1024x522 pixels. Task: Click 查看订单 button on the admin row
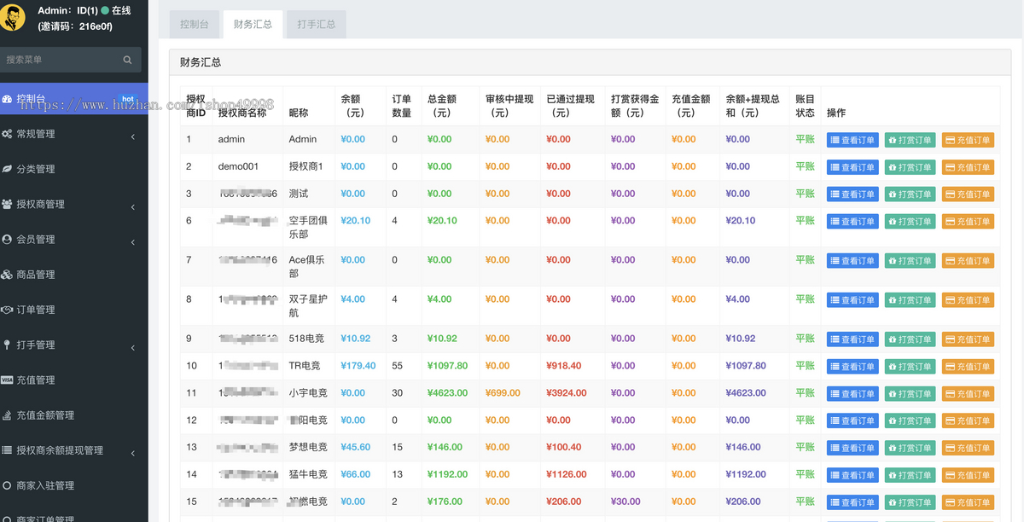(852, 139)
